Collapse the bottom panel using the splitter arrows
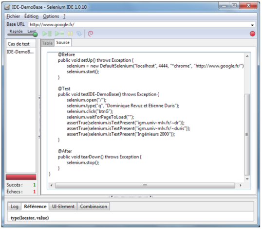The image size is (262, 229). [x=131, y=196]
